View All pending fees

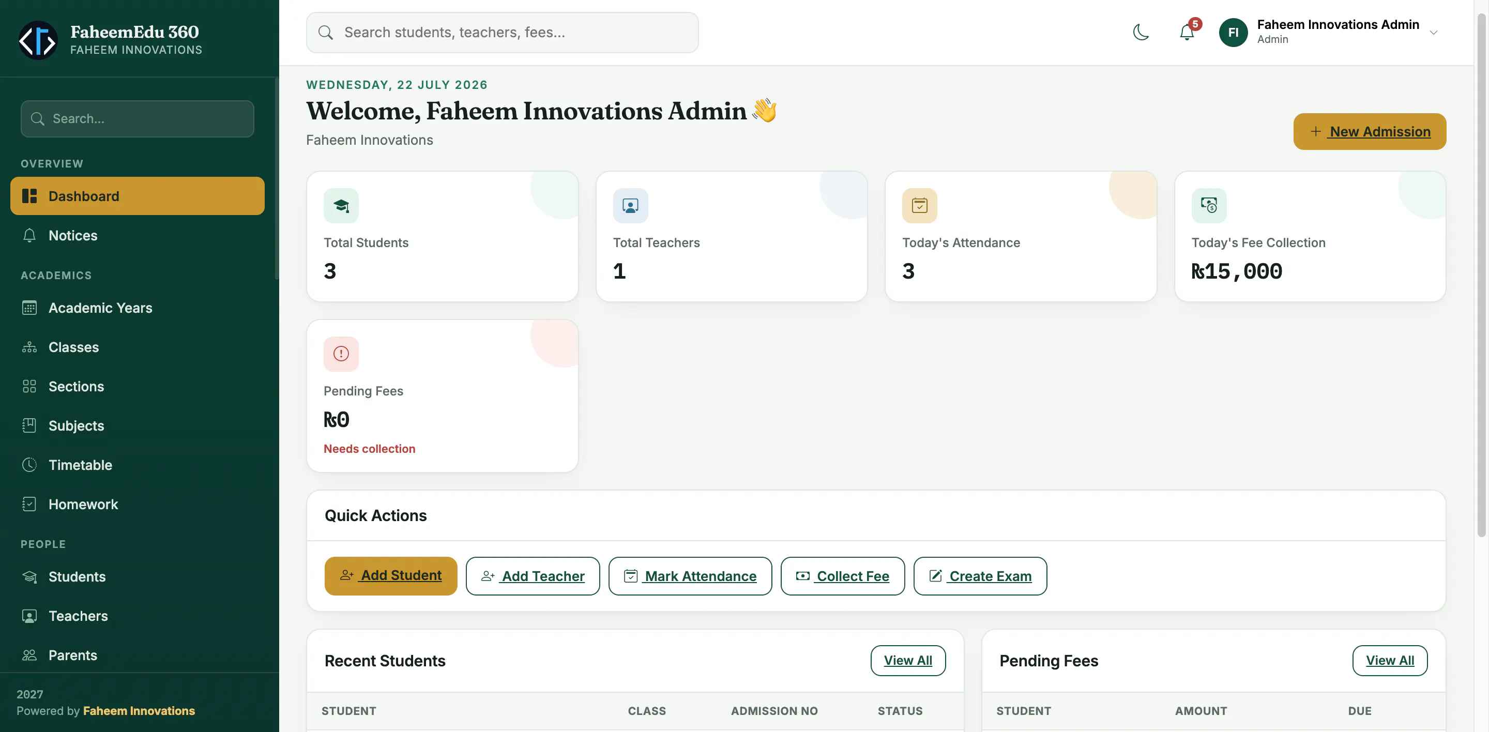pos(1390,660)
